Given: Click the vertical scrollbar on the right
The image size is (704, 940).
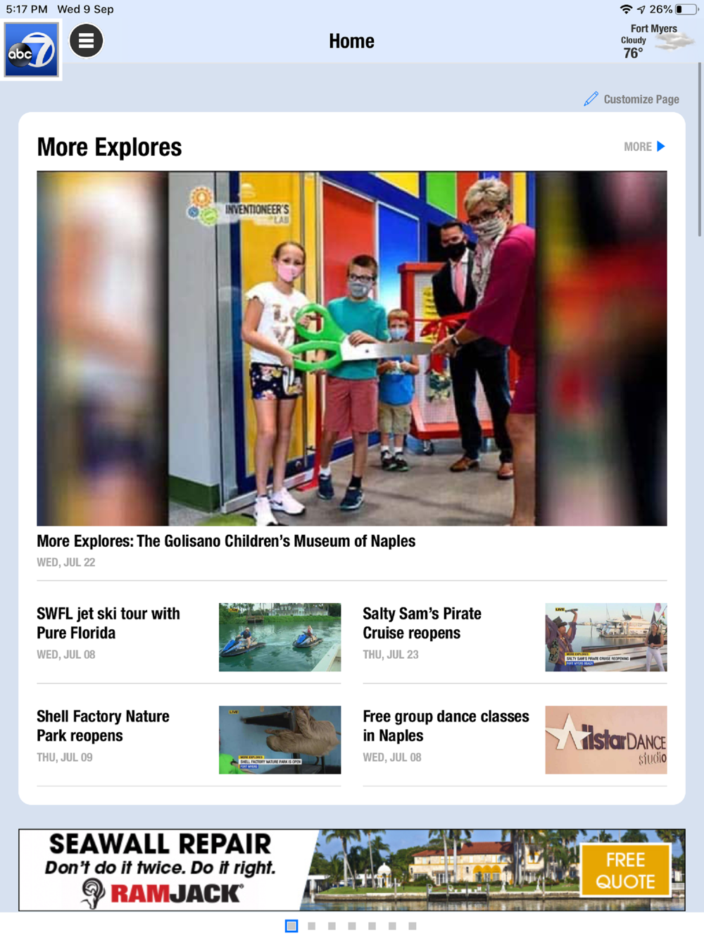Looking at the screenshot, I should pos(700,149).
